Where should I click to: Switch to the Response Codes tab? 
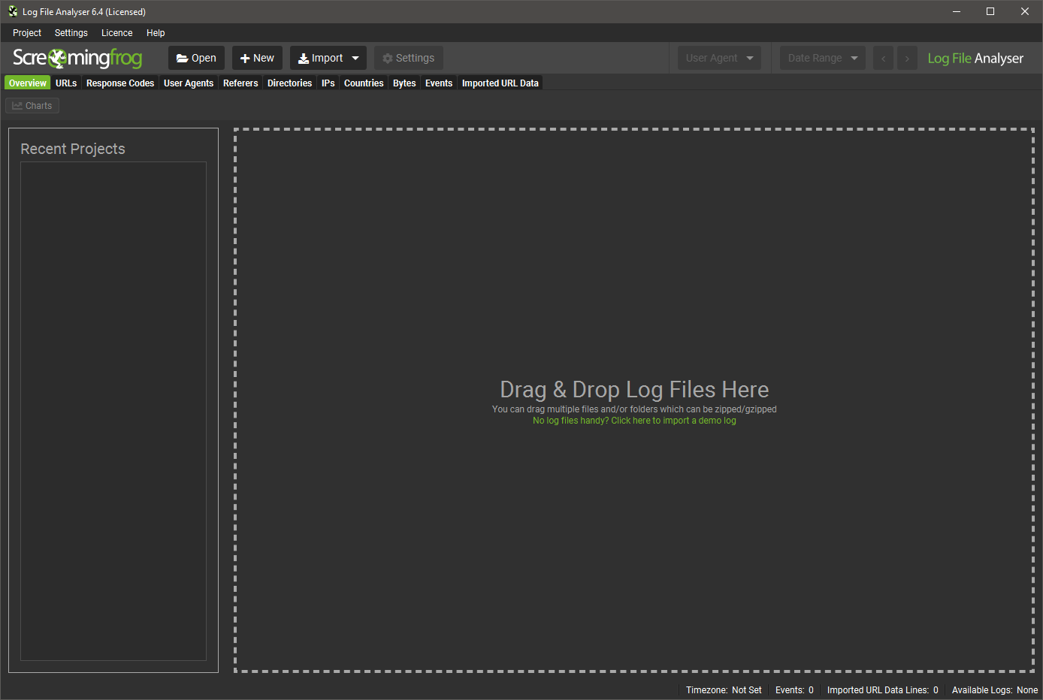click(x=120, y=83)
